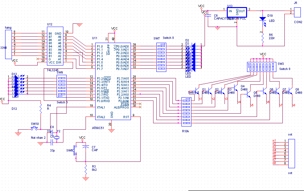
Task: Select push button SW6 near C7
Action: (x=75, y=150)
